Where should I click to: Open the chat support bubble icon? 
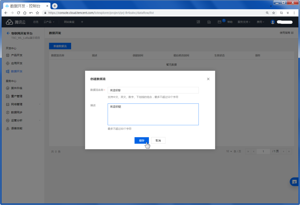(294, 182)
